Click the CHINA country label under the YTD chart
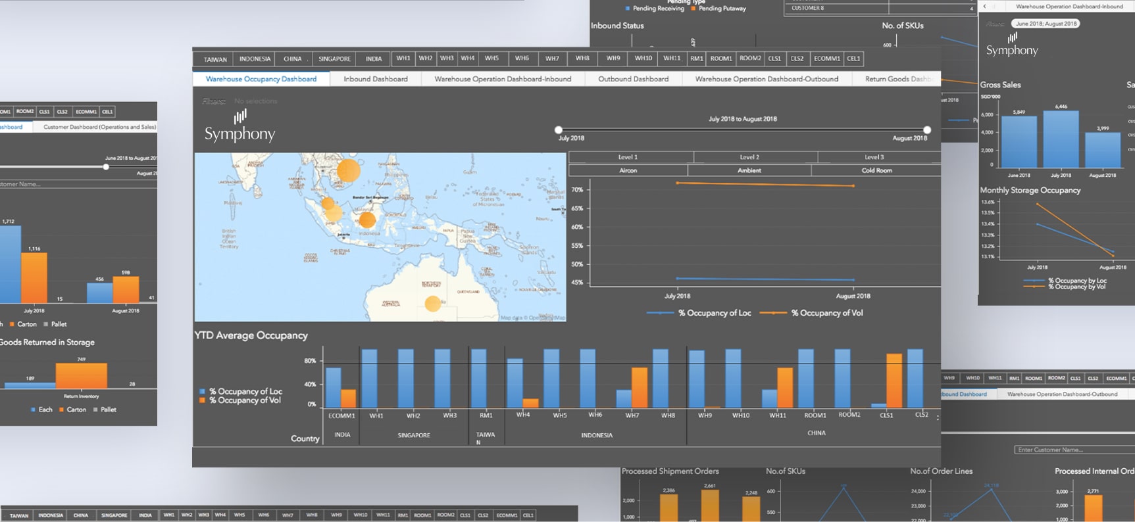1135x522 pixels. pos(816,433)
